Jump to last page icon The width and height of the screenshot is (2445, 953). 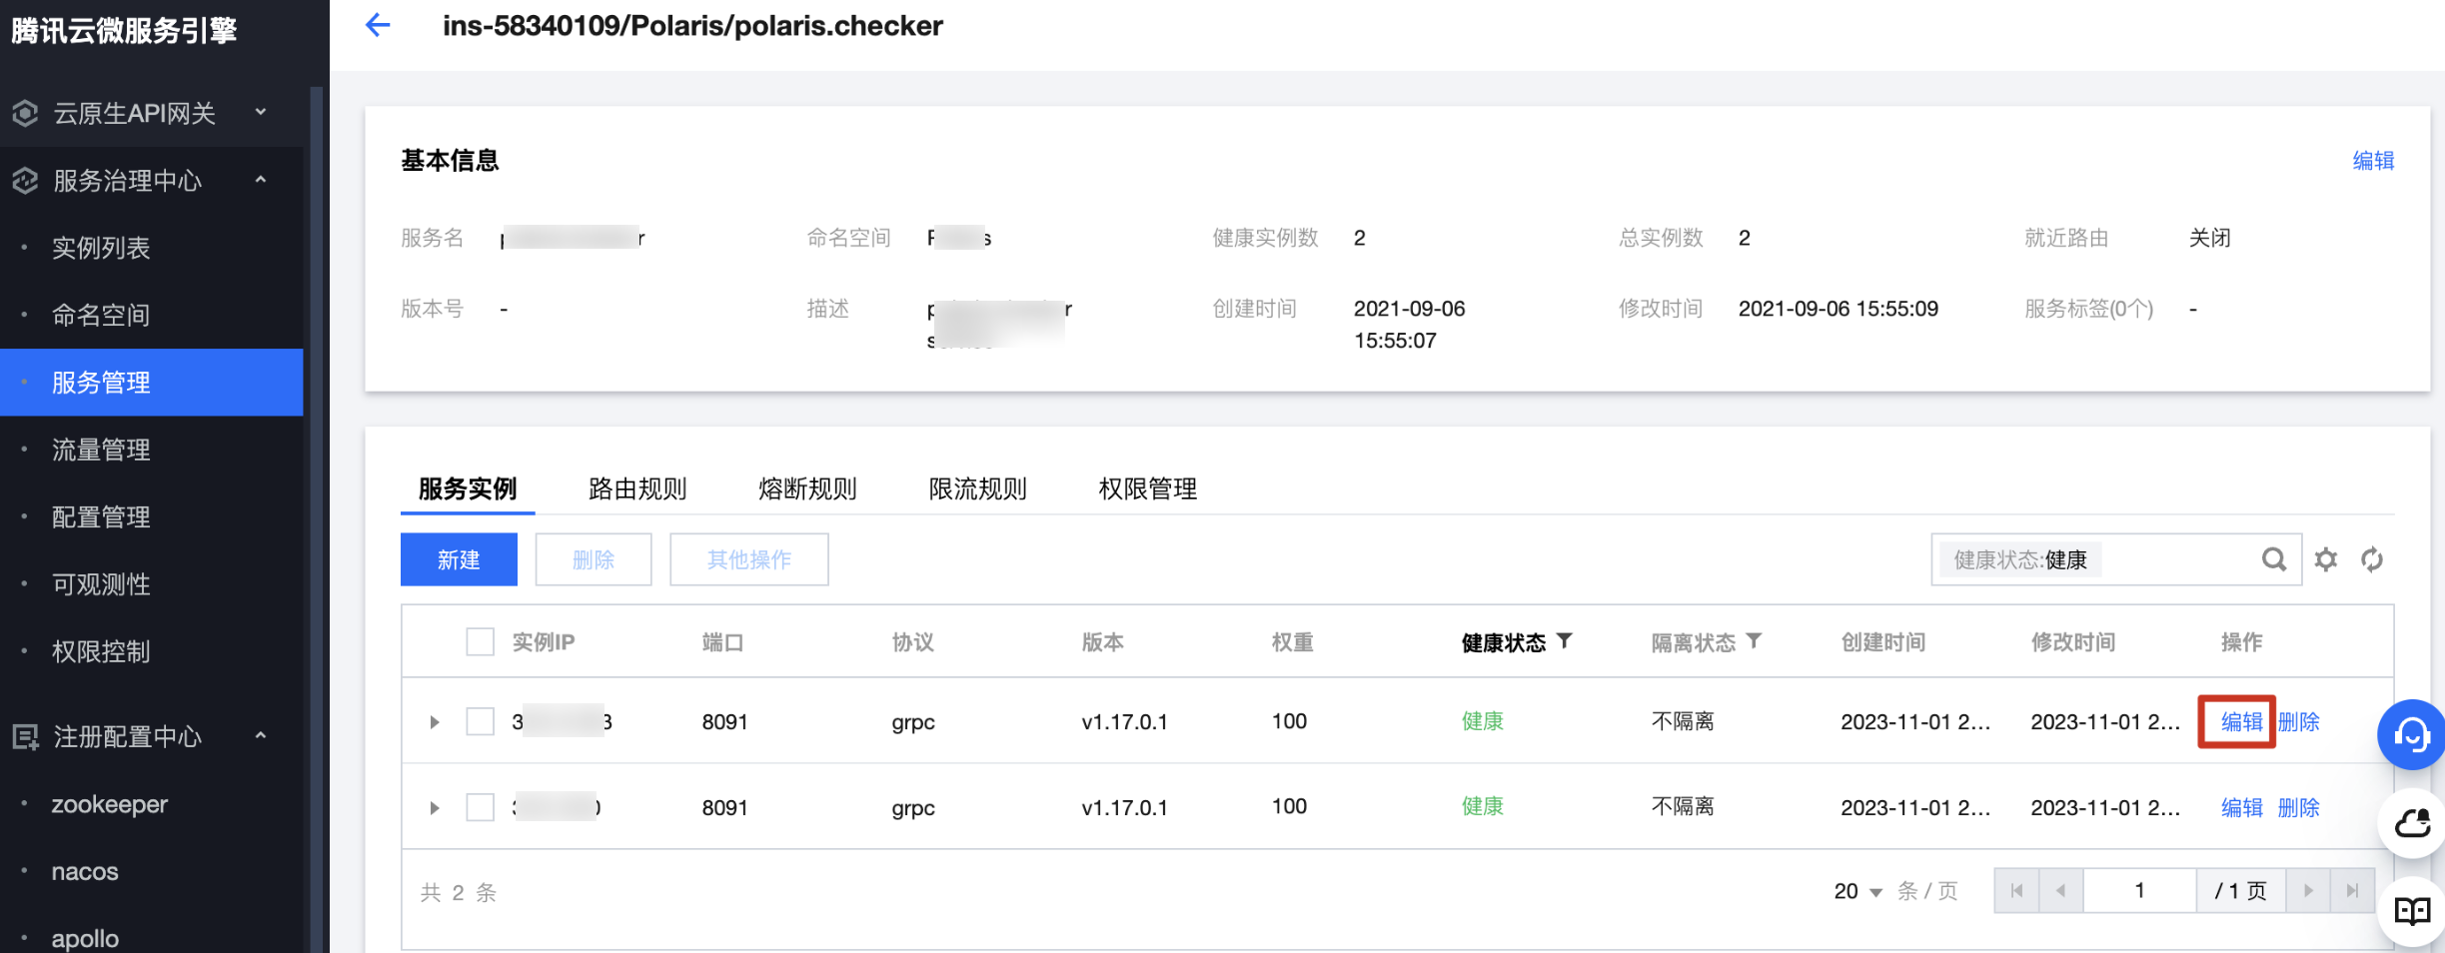[x=2352, y=890]
